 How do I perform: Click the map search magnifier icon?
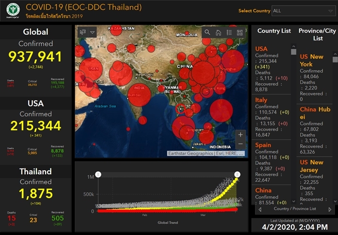[x=207, y=33]
